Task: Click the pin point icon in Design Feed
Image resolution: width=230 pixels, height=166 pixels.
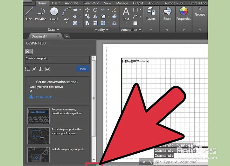Action: pos(34,69)
